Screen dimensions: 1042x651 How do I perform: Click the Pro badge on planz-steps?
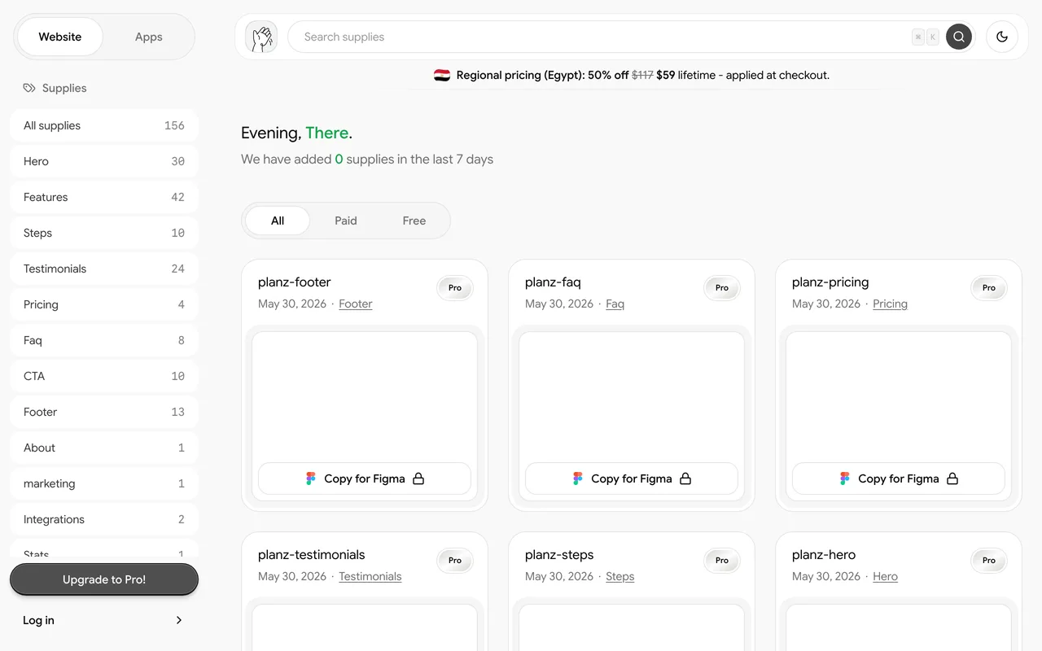[722, 561]
